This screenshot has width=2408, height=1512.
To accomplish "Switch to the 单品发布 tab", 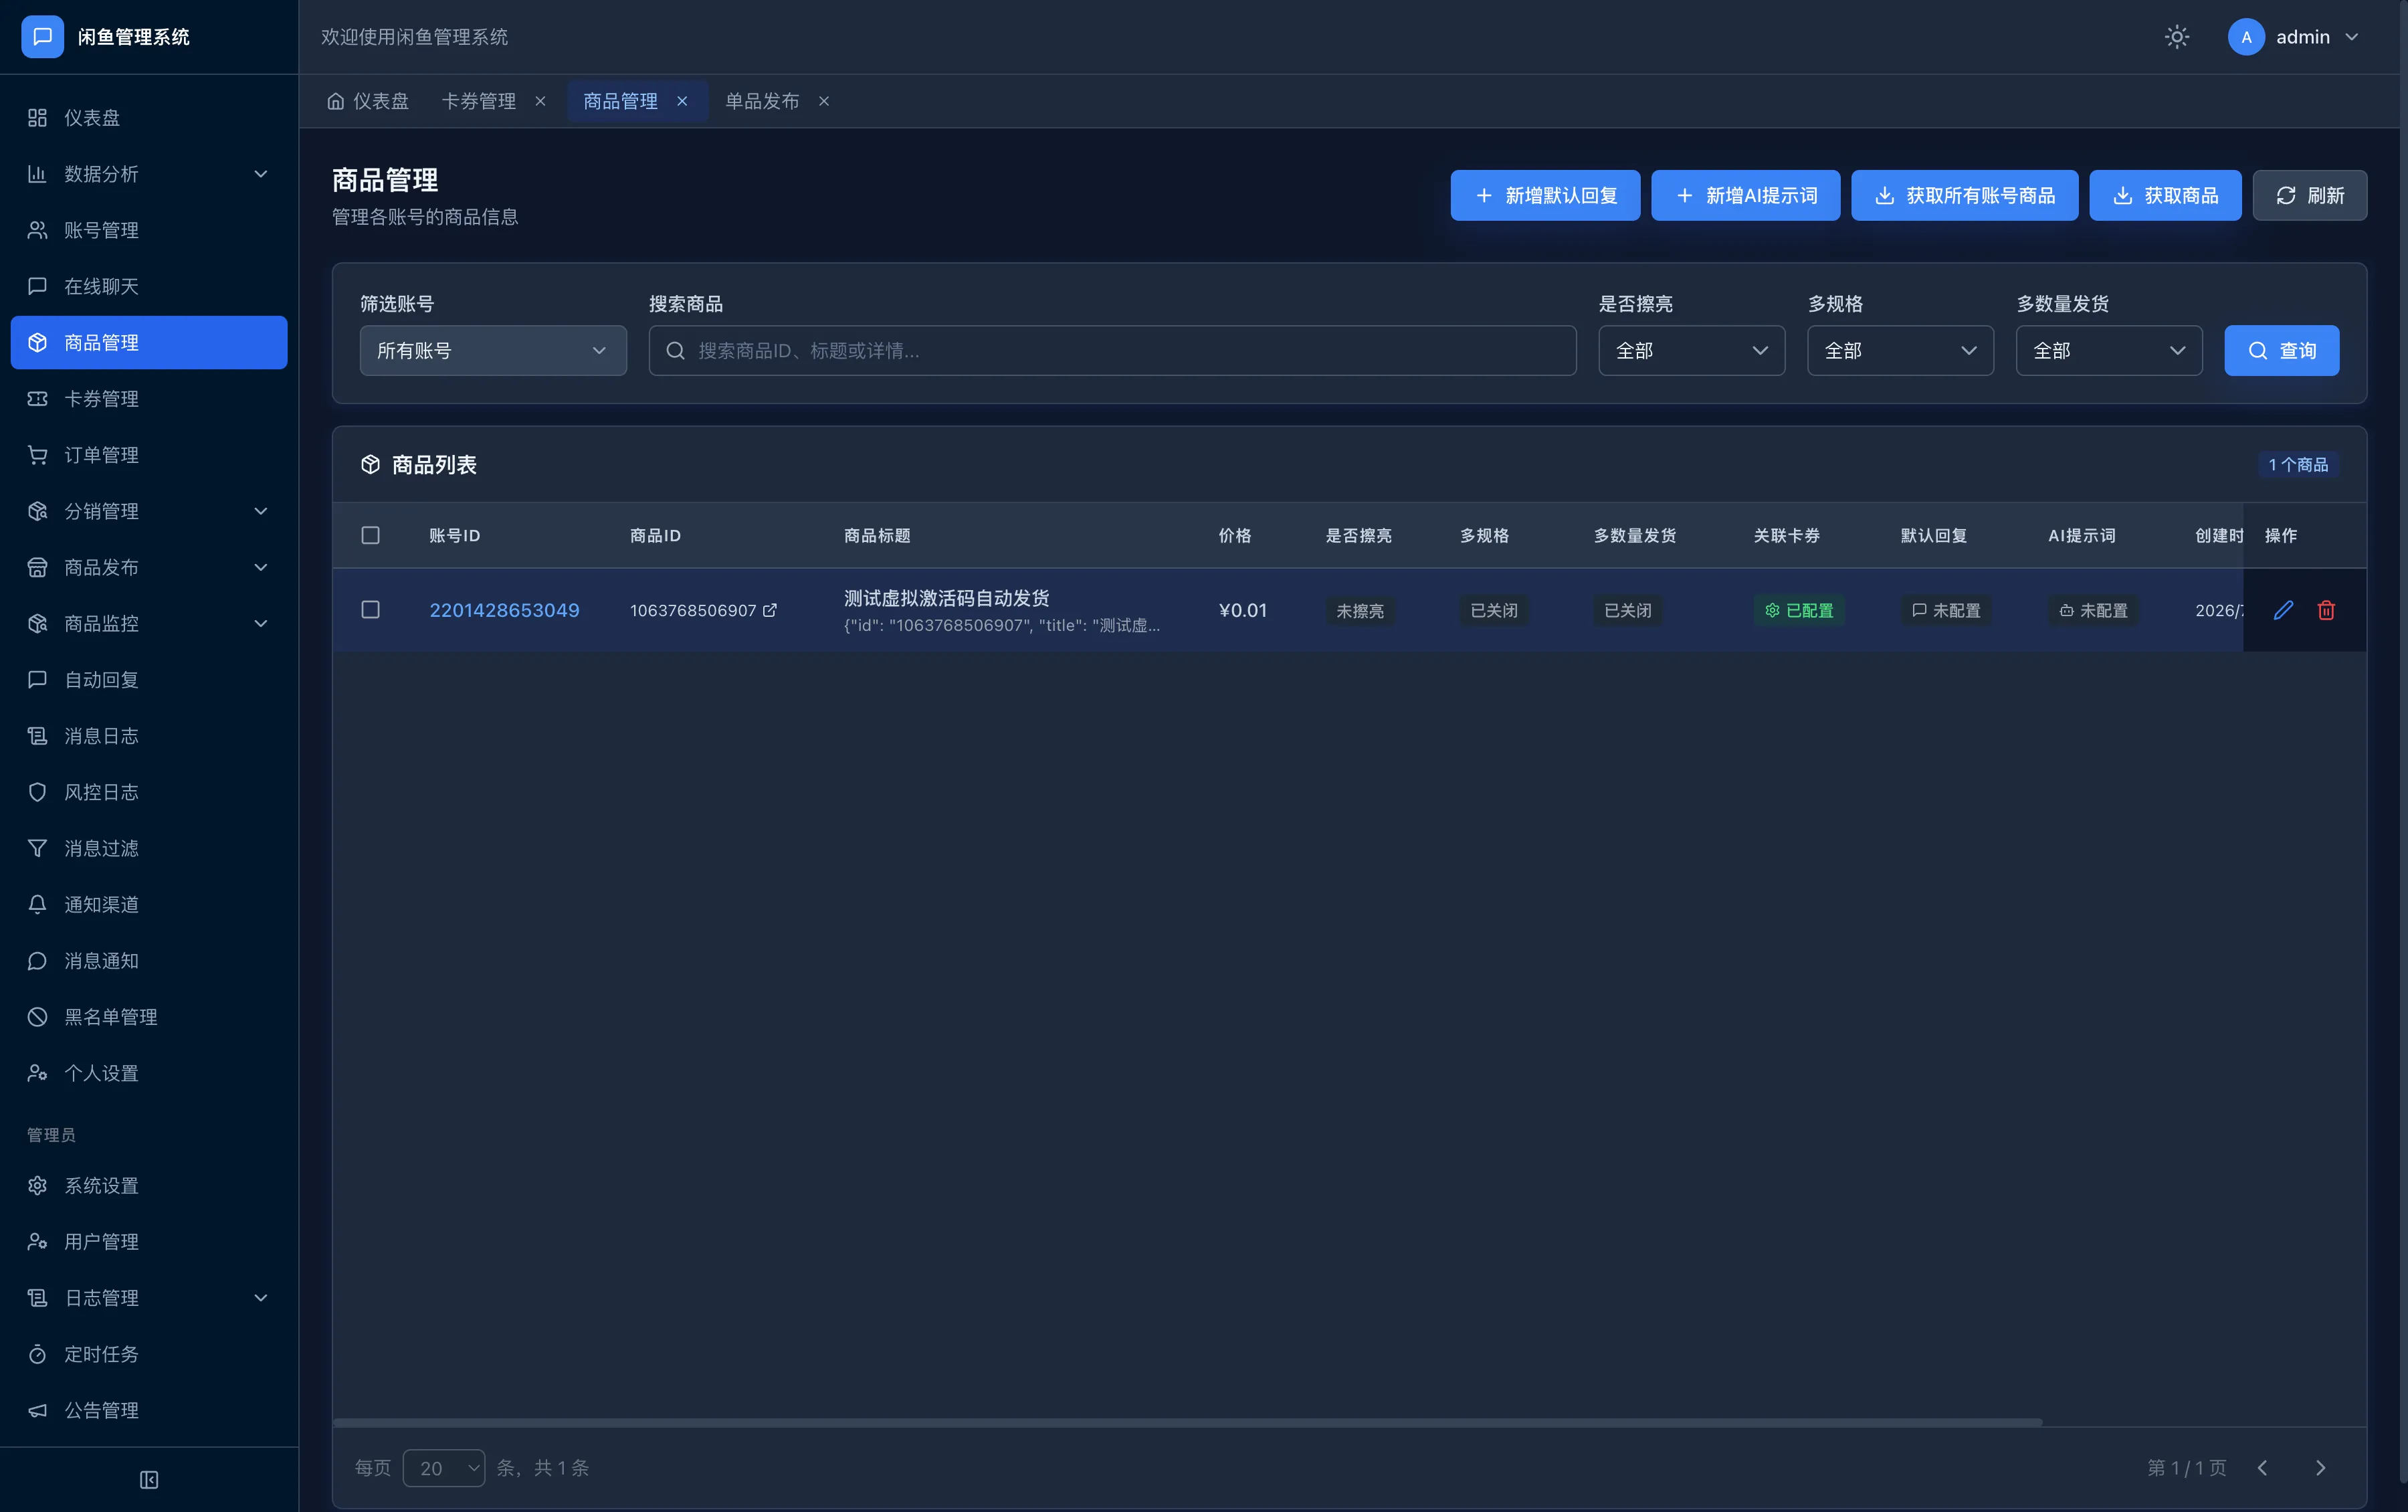I will pos(763,101).
